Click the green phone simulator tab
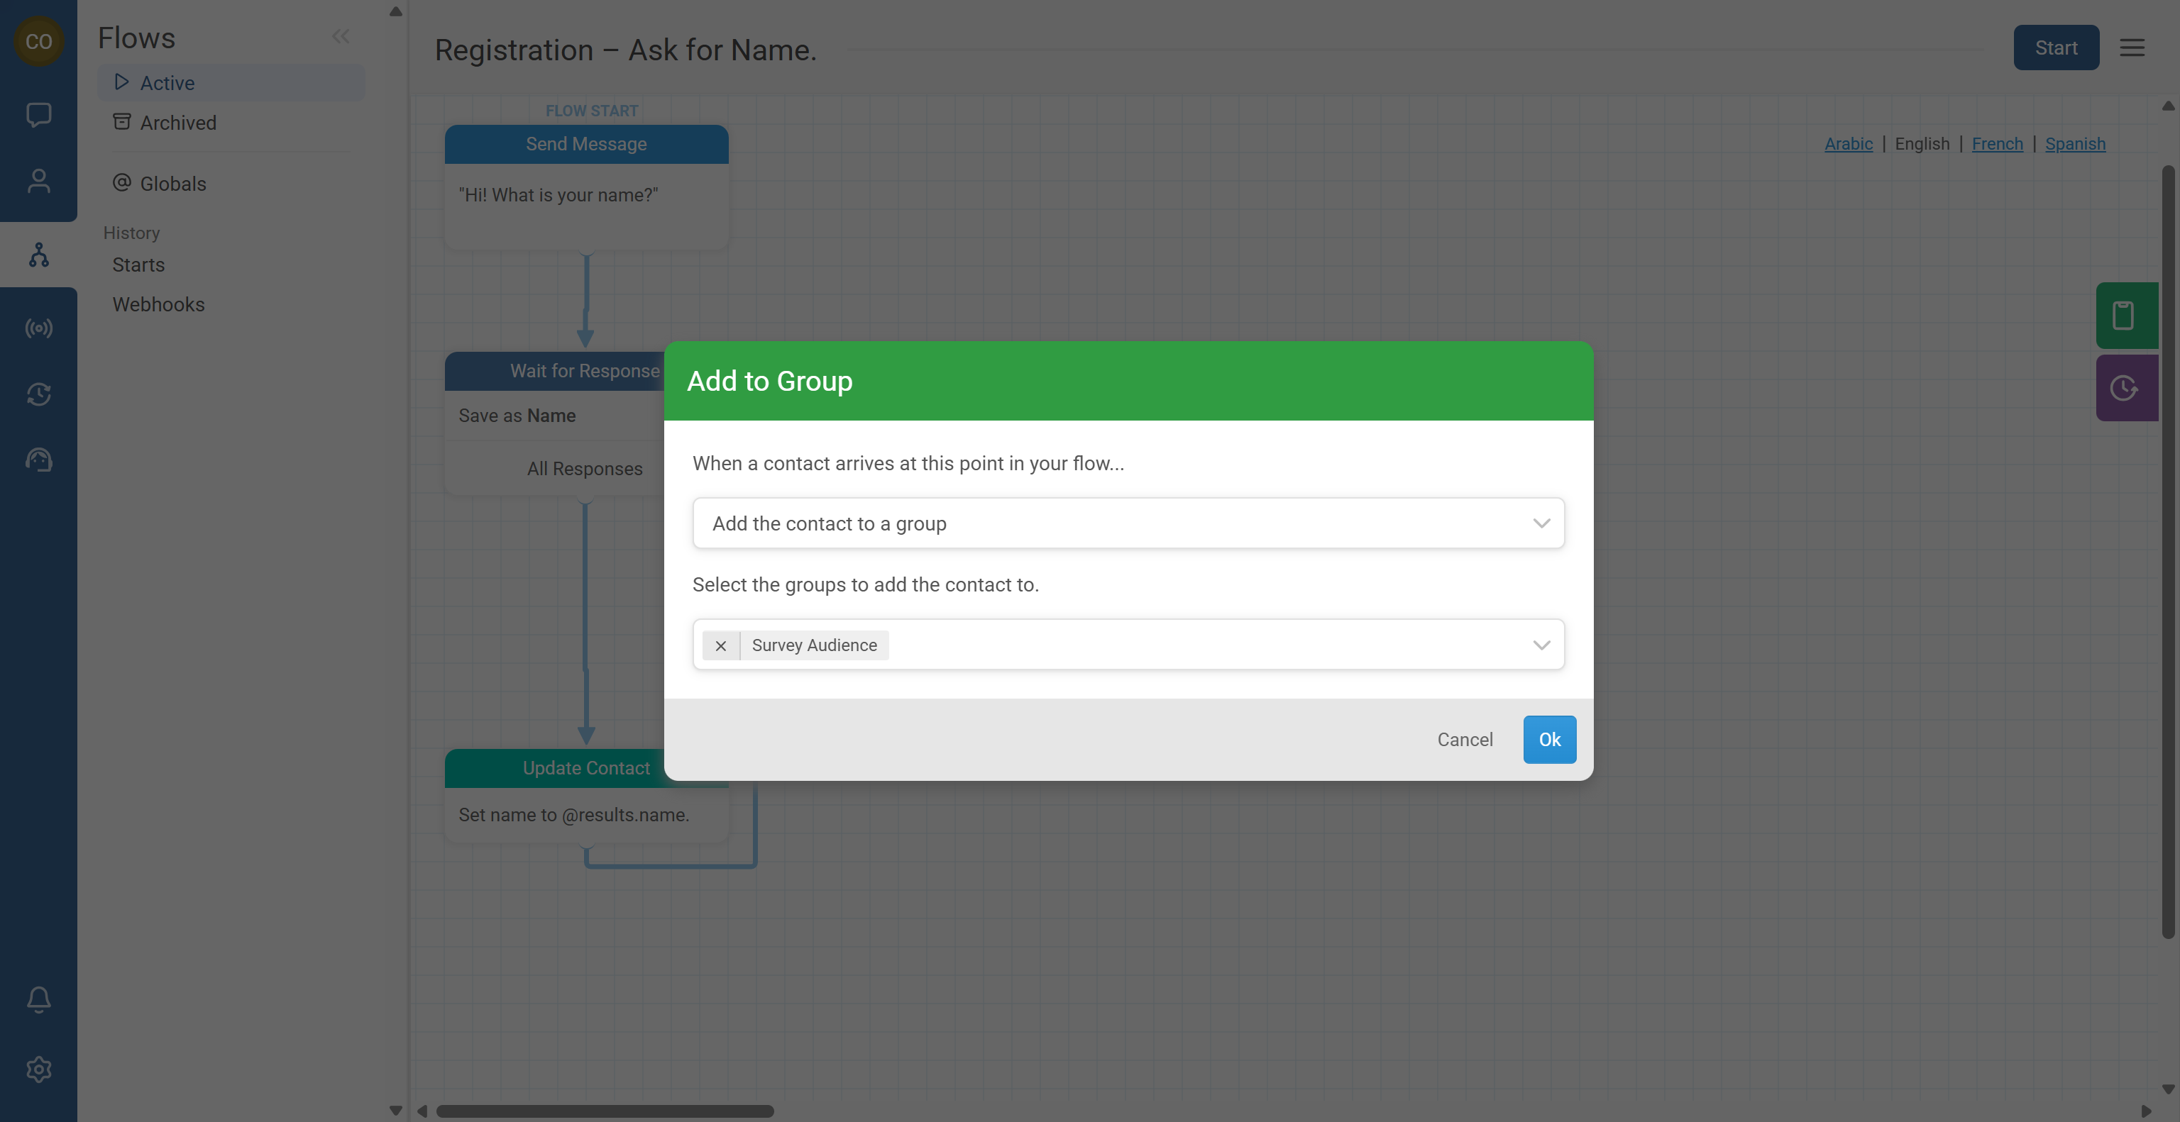The height and width of the screenshot is (1122, 2180). click(2125, 316)
